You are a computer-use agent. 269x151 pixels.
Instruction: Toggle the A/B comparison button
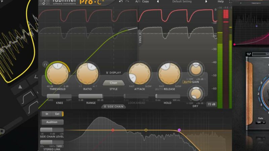138,1
